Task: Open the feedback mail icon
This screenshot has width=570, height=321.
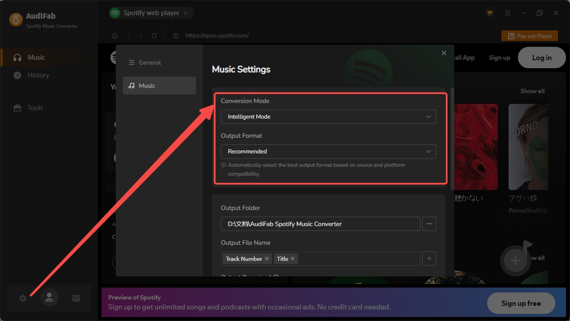Action: coord(76,298)
